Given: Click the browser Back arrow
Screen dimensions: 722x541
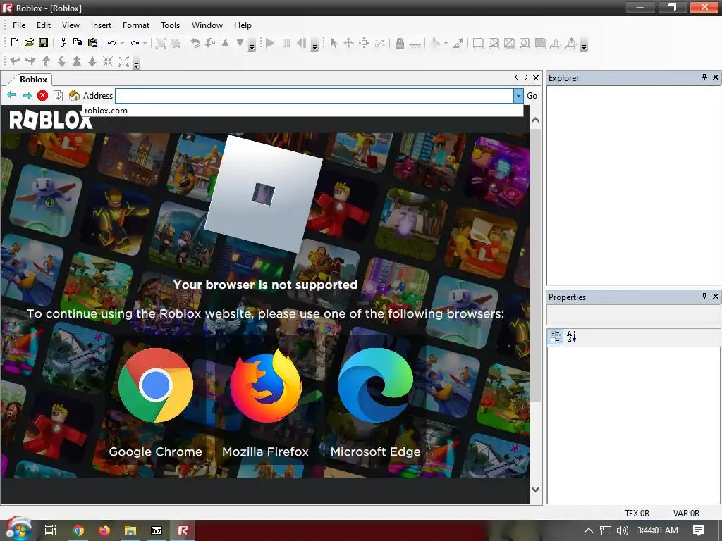Looking at the screenshot, I should [11, 95].
